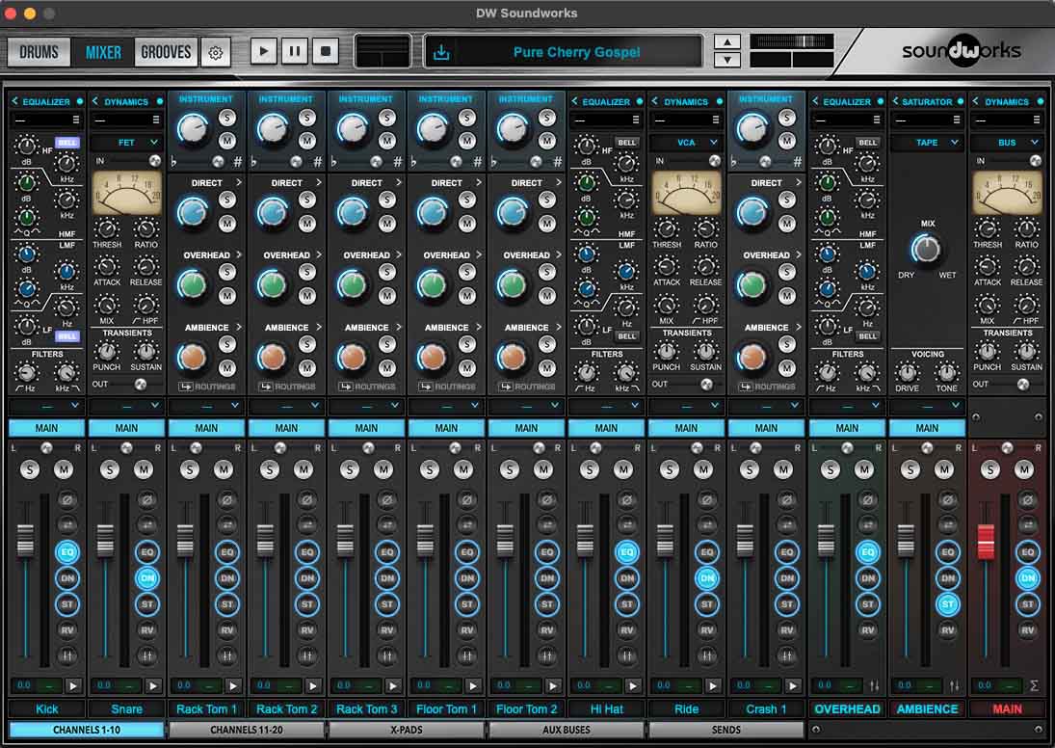
Task: Select the Kick channel name label
Action: (47, 708)
